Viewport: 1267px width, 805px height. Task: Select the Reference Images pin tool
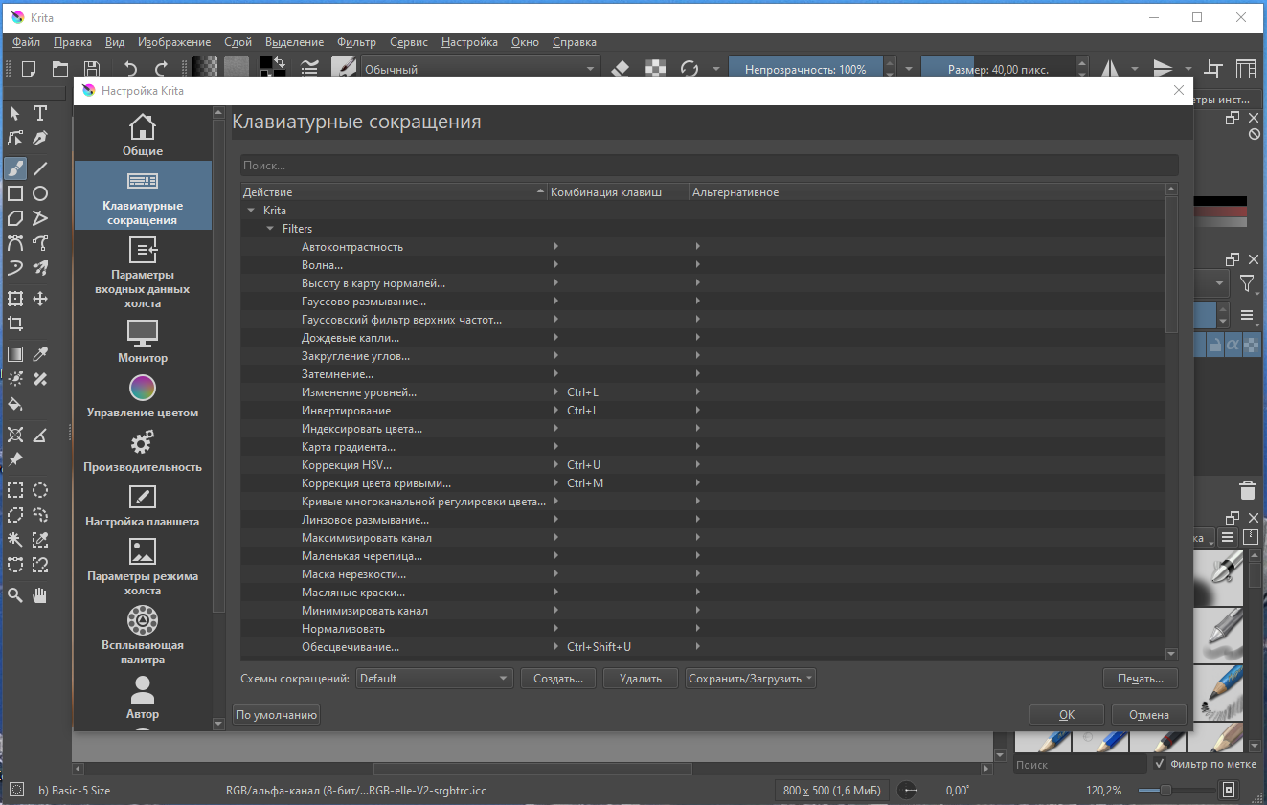point(15,459)
